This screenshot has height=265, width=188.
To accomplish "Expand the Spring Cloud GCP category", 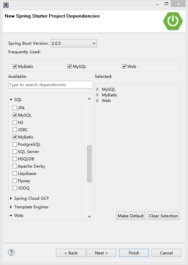I will pyautogui.click(x=11, y=198).
